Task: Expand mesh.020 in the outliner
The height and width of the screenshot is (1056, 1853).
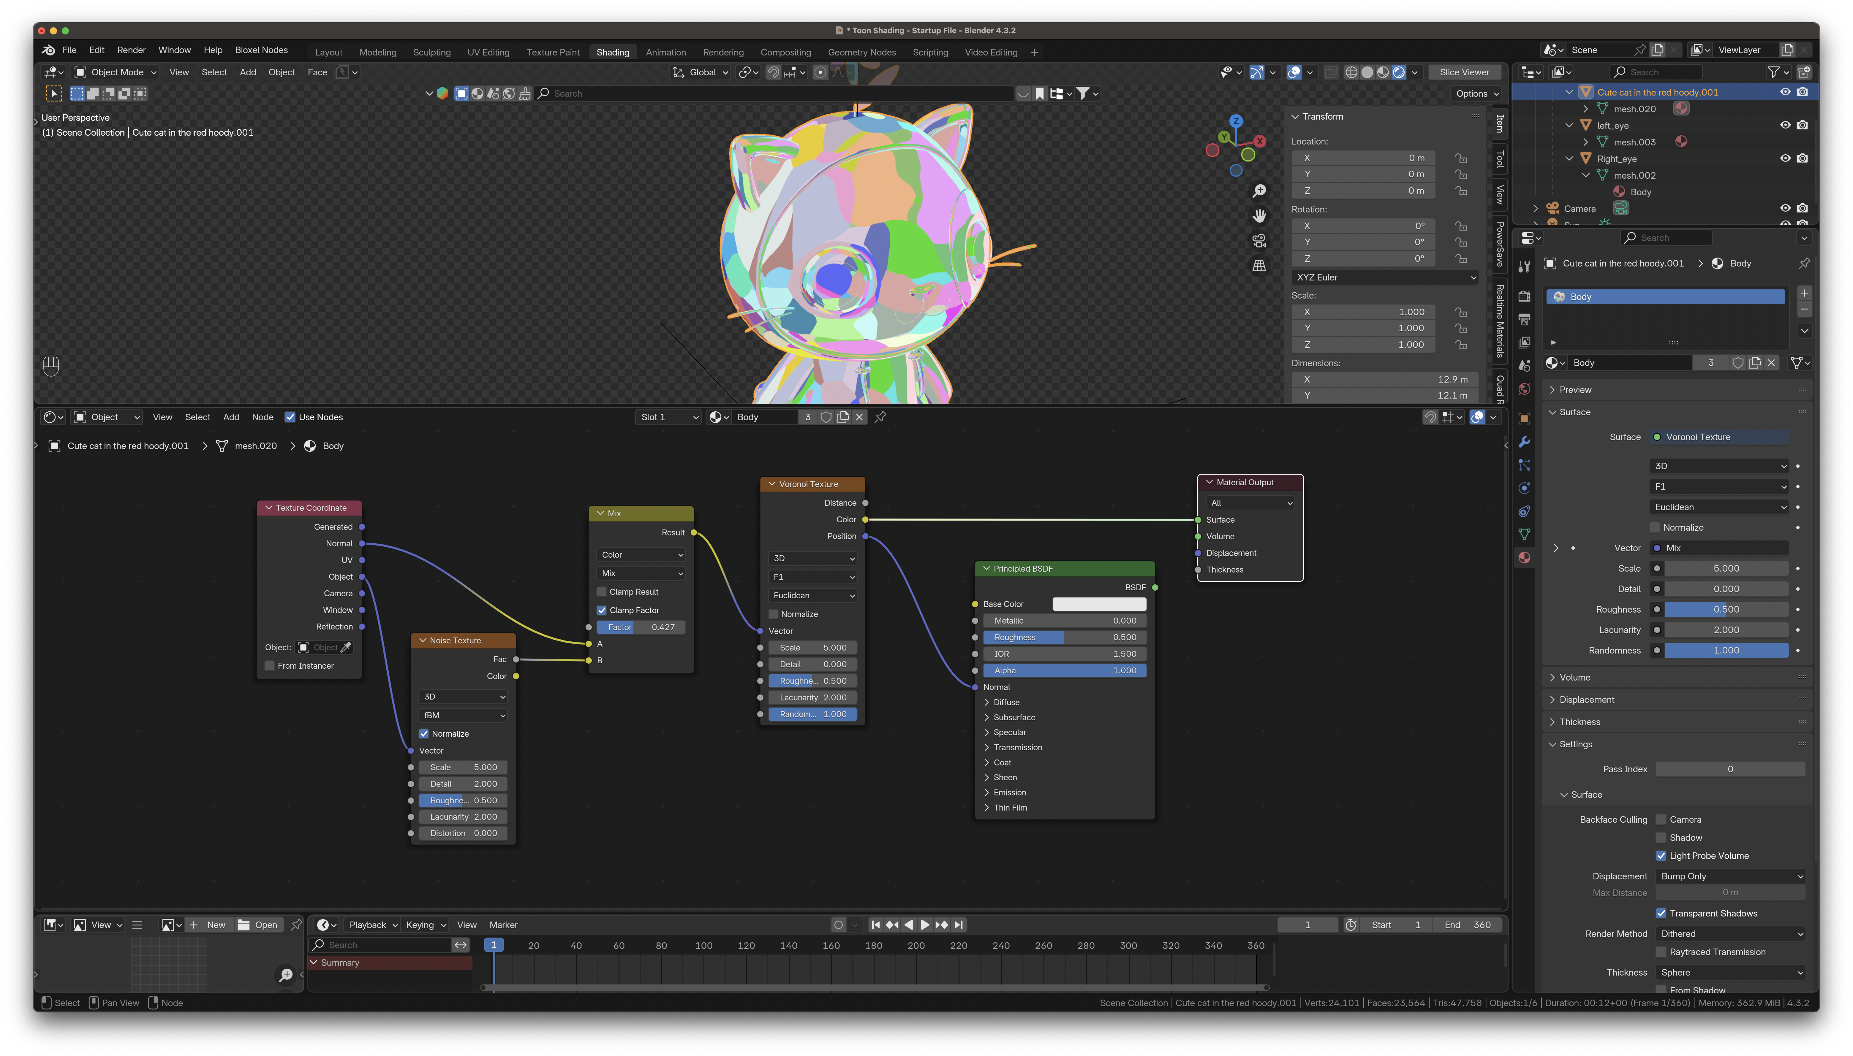Action: [1586, 109]
